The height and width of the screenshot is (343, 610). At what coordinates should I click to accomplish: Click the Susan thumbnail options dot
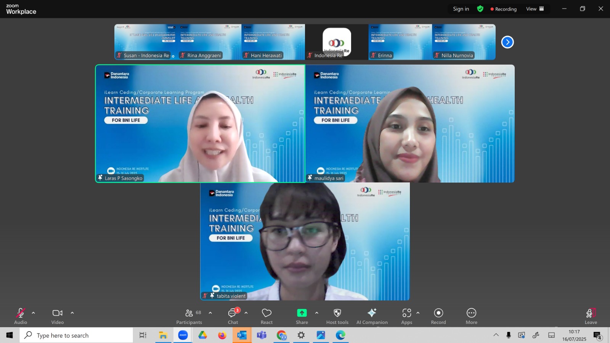tap(173, 56)
